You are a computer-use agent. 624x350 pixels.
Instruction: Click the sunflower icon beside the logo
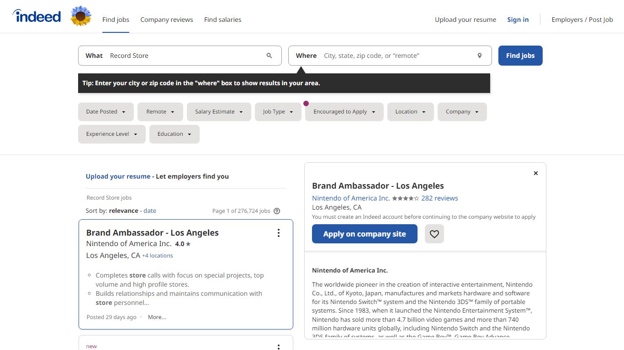pos(81,16)
